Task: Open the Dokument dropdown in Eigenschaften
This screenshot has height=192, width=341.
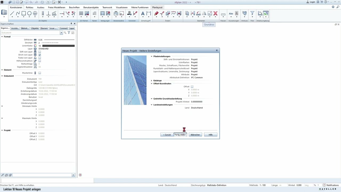Action: coord(61,33)
